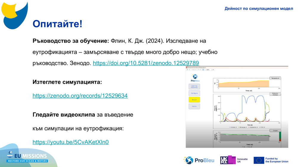Open the Zenodo DOI tutorial link
Viewport: 298px width, 167px height.
point(146,63)
